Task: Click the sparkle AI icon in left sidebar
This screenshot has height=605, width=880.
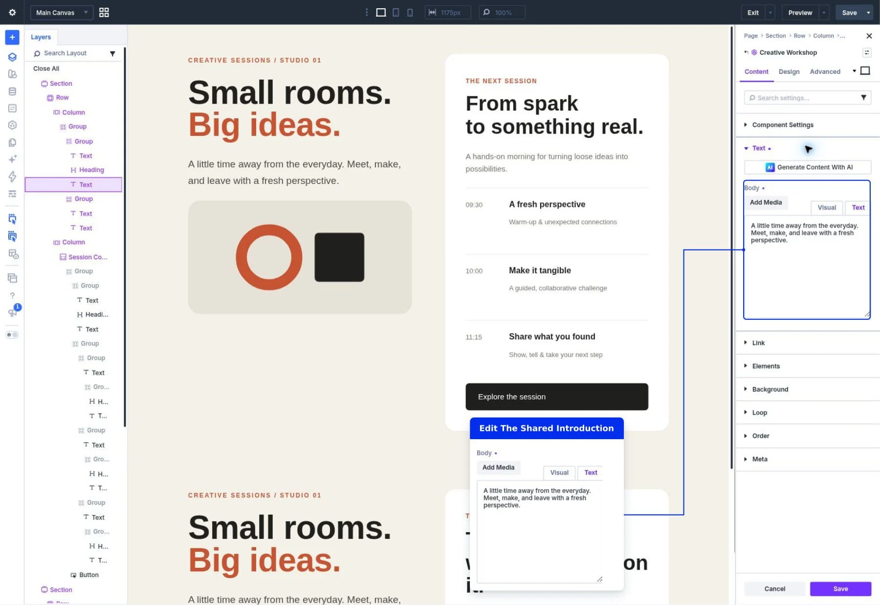Action: pyautogui.click(x=12, y=159)
